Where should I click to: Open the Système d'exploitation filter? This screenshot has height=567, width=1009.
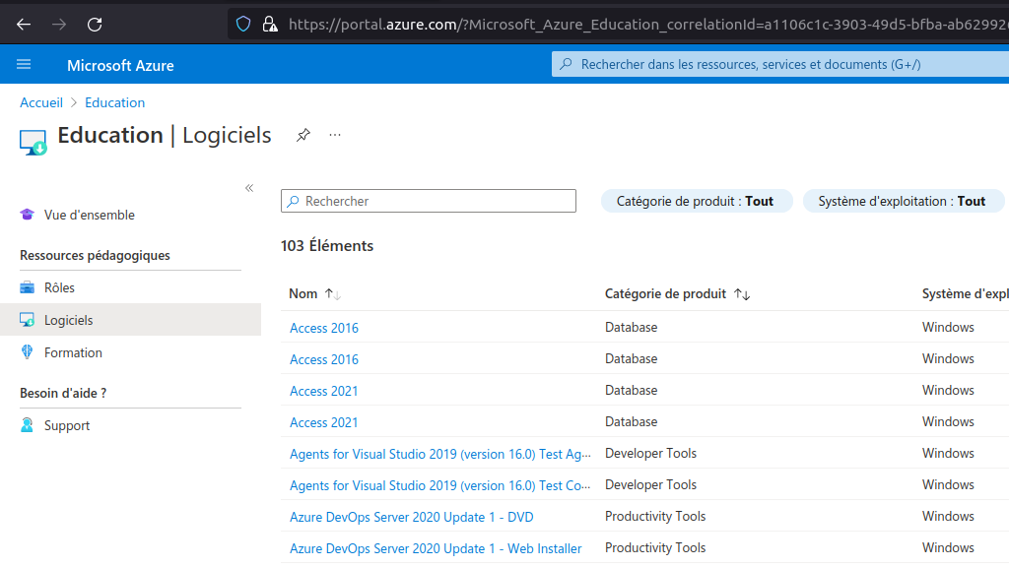903,201
